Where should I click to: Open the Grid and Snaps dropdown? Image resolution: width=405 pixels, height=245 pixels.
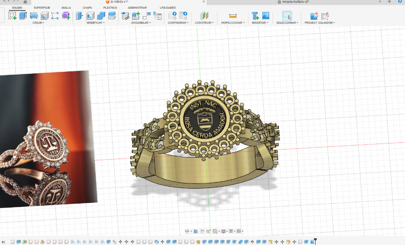(x=232, y=231)
